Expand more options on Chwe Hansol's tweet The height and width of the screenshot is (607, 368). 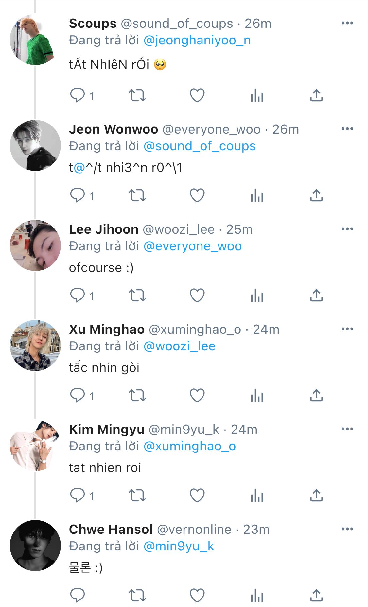coord(347,529)
